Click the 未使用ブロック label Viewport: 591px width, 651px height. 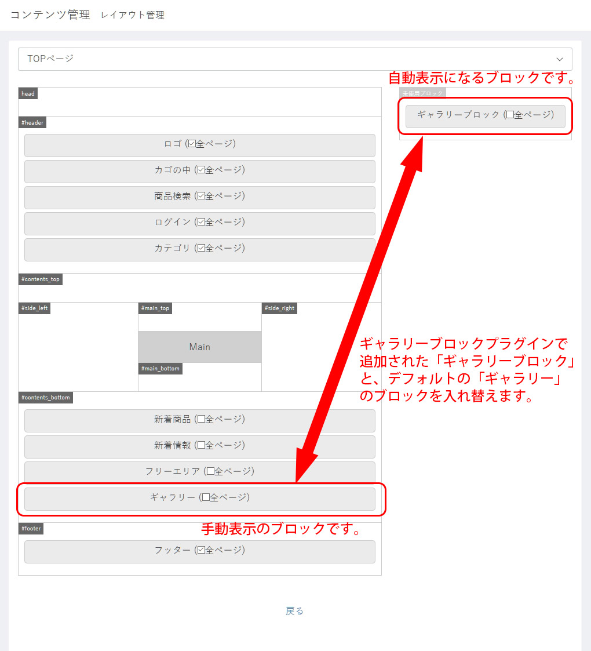[422, 93]
